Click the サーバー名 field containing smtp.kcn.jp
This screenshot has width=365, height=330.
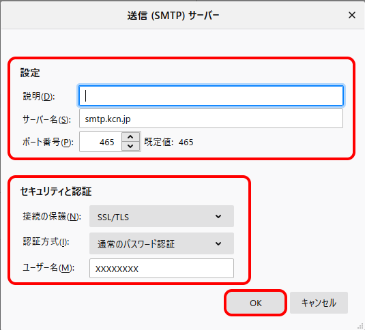[x=211, y=119]
